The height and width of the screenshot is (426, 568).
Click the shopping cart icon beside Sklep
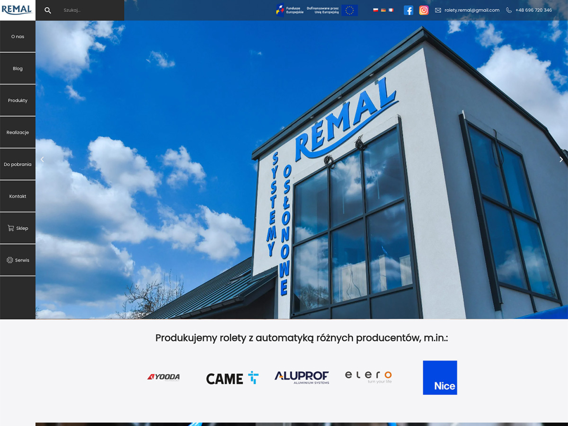coord(10,228)
